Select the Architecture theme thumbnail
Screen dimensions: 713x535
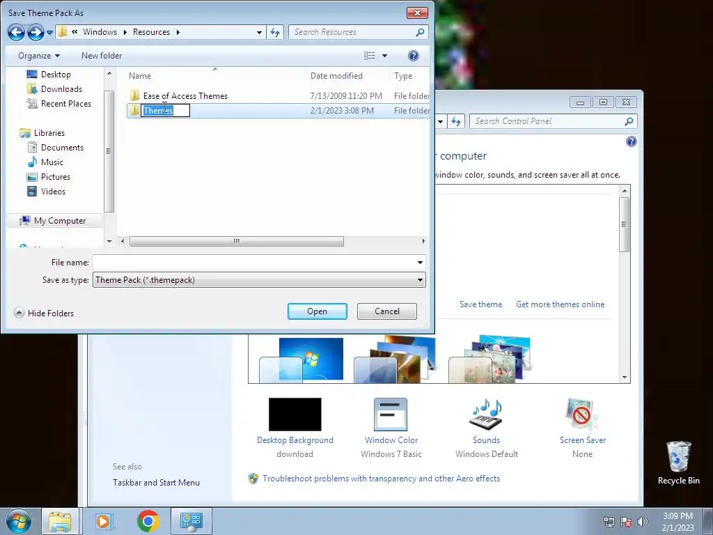coord(394,360)
